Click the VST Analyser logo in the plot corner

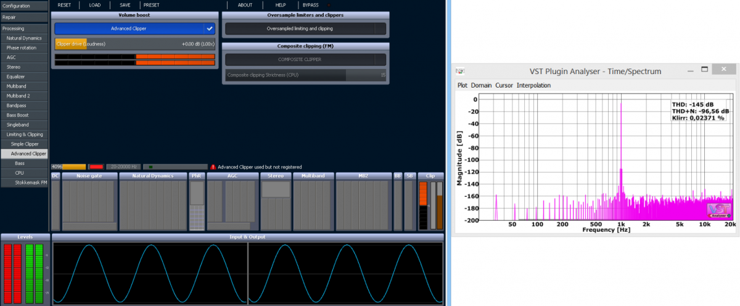(718, 210)
